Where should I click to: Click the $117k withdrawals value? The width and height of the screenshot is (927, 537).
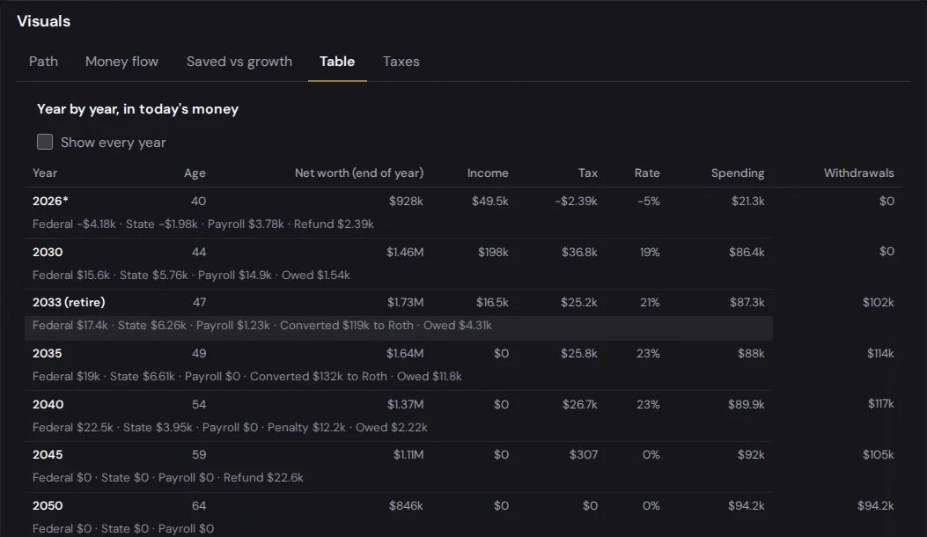click(x=881, y=404)
